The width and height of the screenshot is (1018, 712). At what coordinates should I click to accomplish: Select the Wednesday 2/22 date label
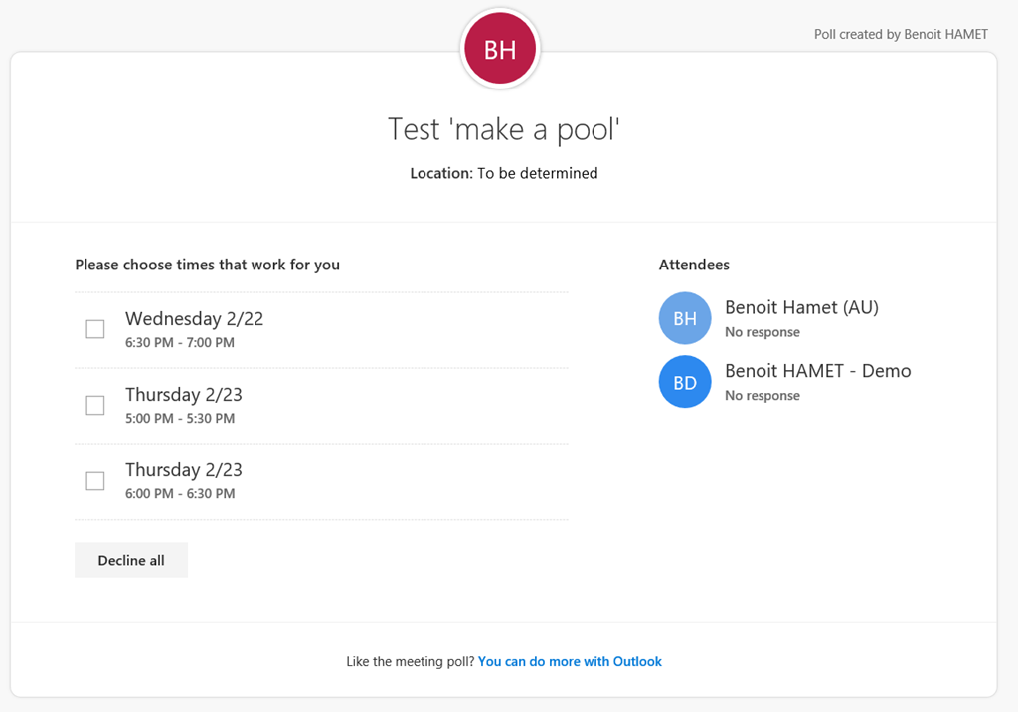(194, 319)
